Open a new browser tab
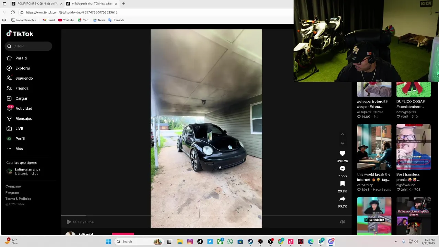Screen dimensions: 439x247 click(123, 4)
